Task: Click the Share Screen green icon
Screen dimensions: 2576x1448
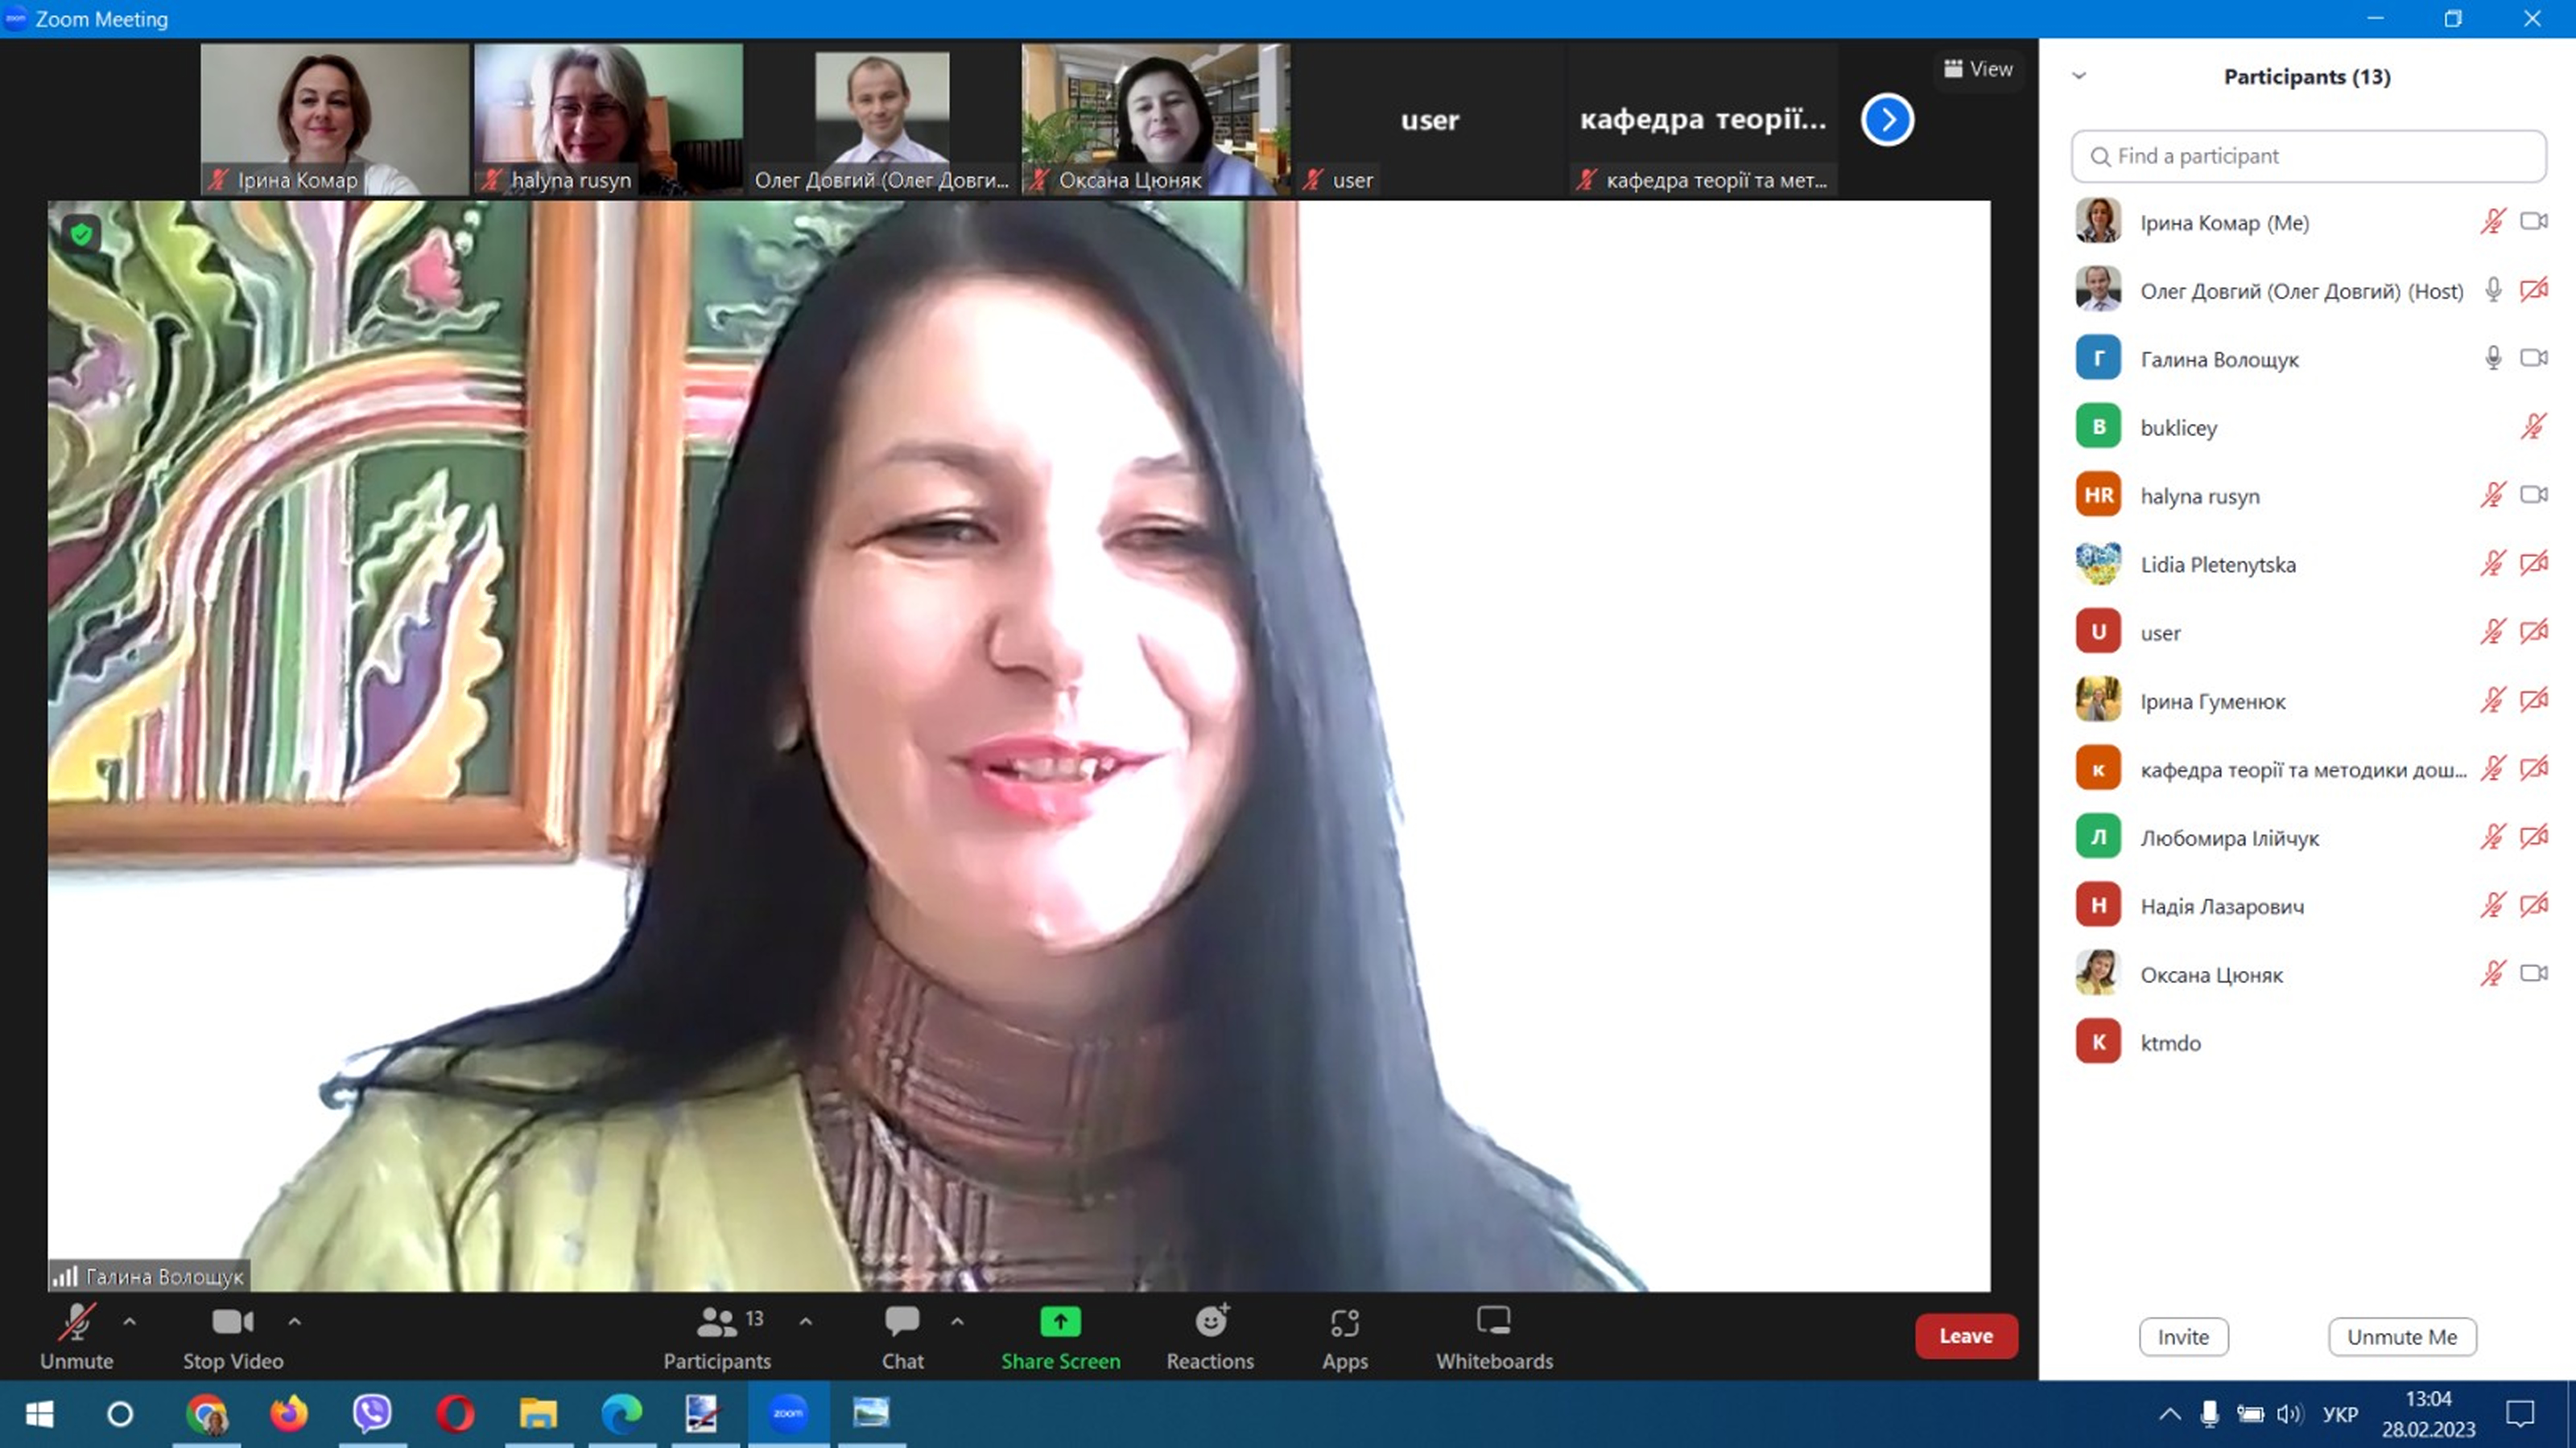Action: click(x=1060, y=1322)
